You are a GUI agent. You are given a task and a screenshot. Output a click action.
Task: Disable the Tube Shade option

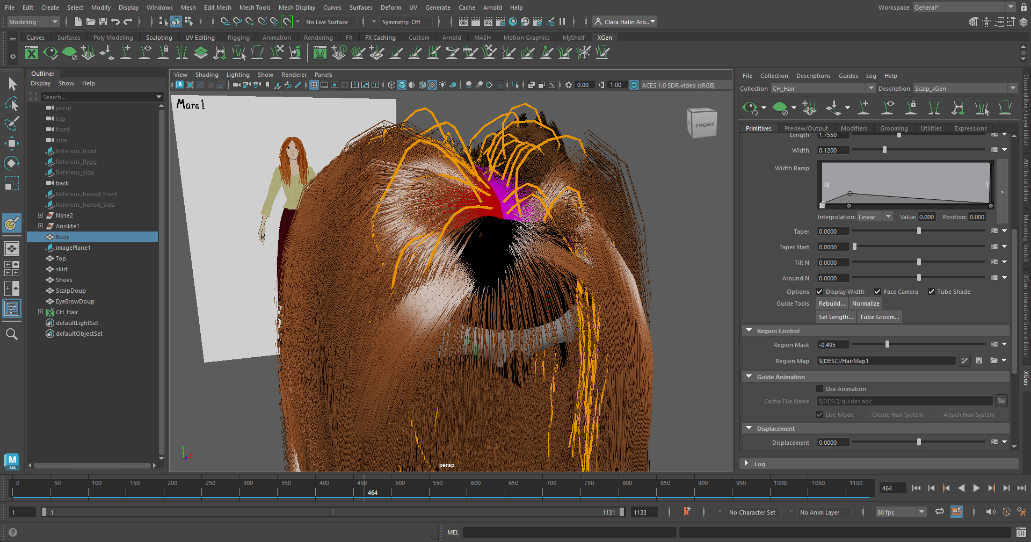pyautogui.click(x=931, y=292)
